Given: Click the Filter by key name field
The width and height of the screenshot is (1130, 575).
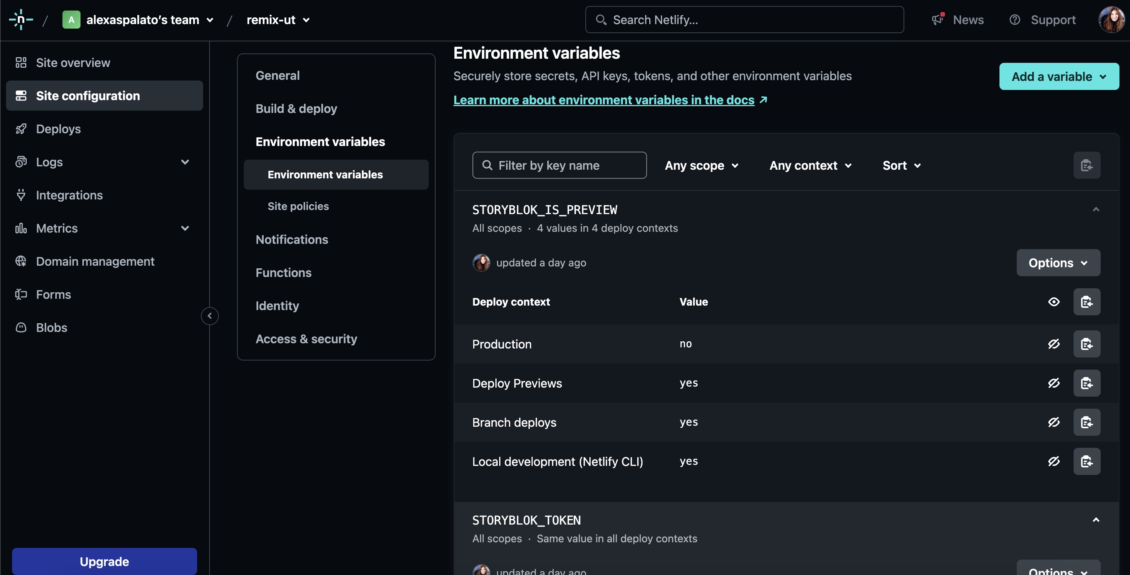Looking at the screenshot, I should click(559, 166).
